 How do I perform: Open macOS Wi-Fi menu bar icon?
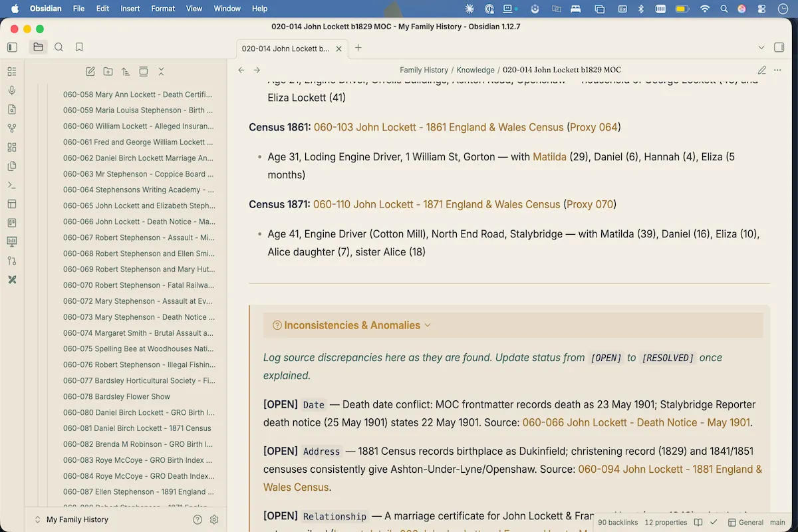(705, 9)
